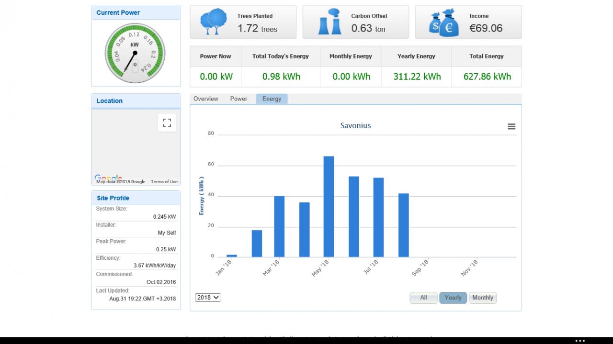Viewport: 613px width, 344px height.
Task: Click the Income money bags icon
Action: tap(443, 22)
